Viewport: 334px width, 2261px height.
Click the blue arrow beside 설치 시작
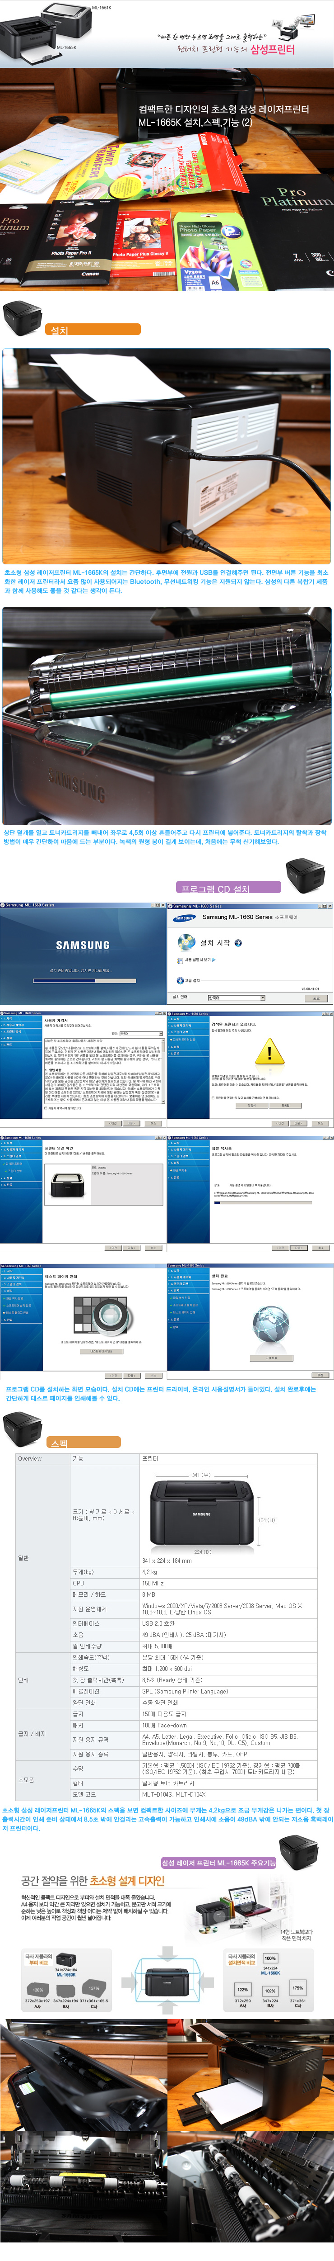[x=238, y=943]
